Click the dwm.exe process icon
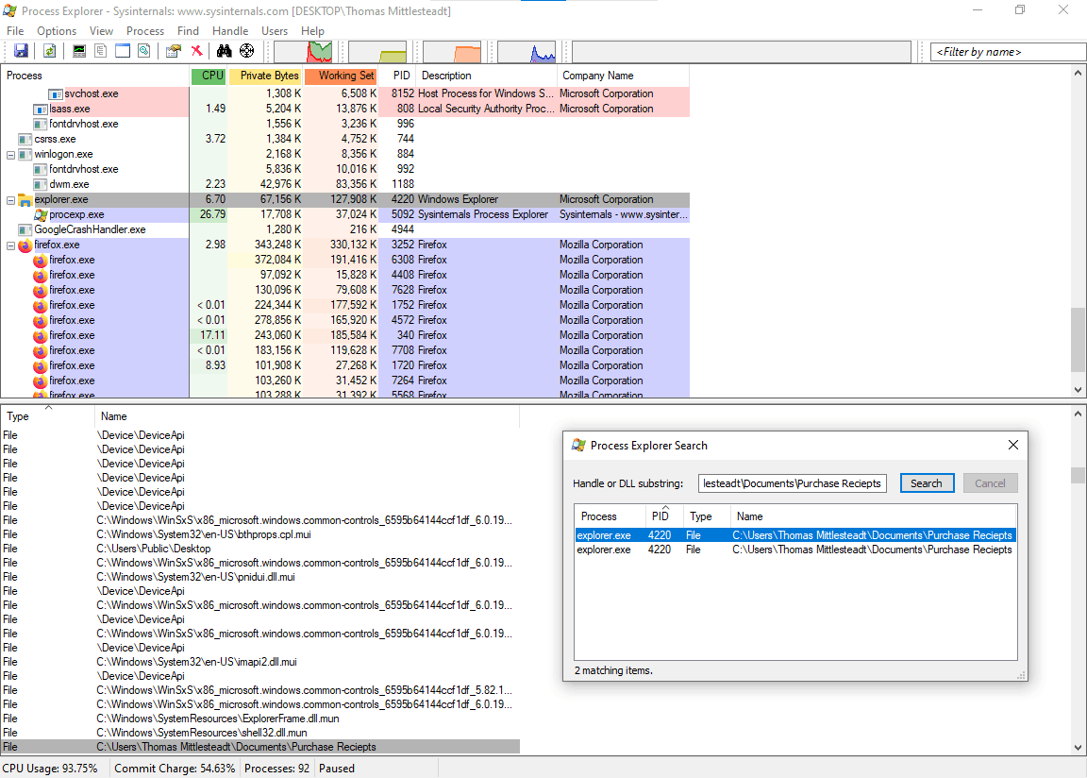The image size is (1087, 778). (41, 184)
